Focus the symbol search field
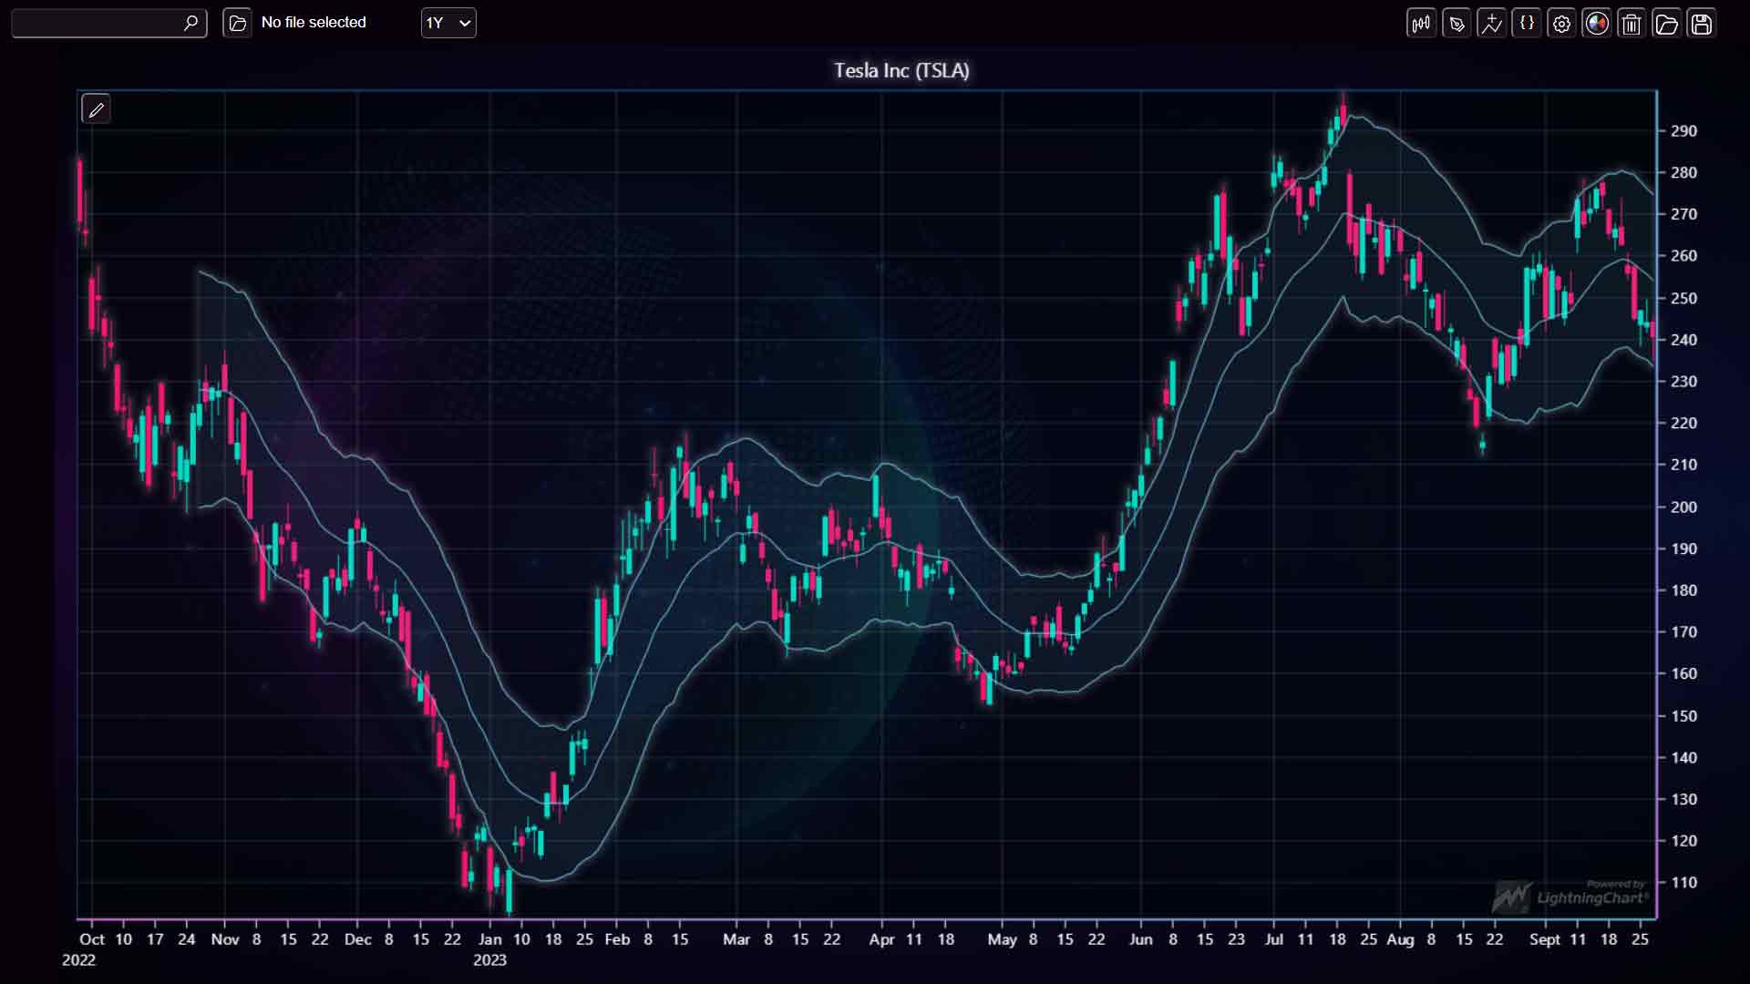 point(109,23)
